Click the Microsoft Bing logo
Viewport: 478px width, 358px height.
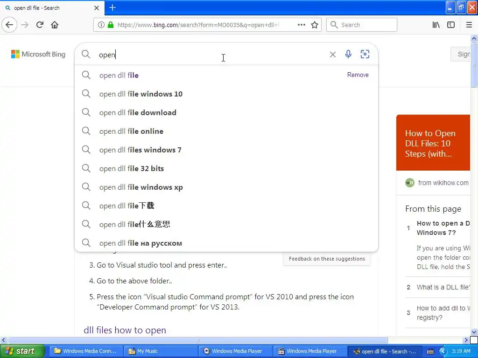tap(38, 54)
